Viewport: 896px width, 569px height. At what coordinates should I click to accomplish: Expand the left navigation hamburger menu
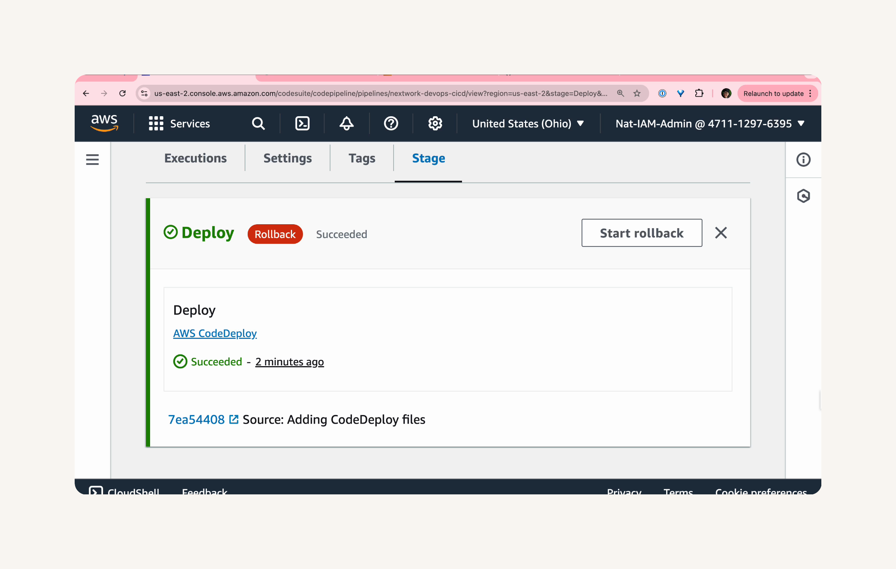click(x=92, y=159)
